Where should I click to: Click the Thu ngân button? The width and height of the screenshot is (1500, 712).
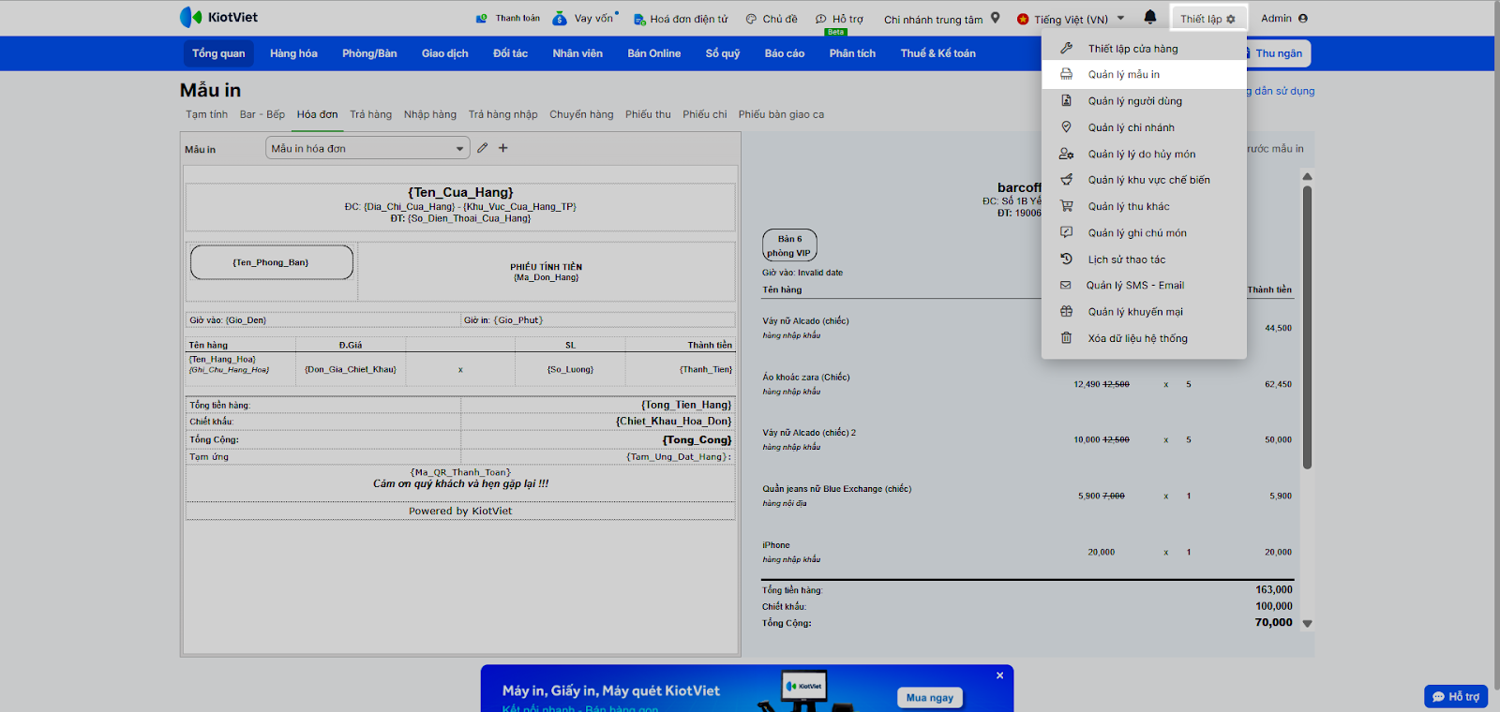click(1278, 53)
